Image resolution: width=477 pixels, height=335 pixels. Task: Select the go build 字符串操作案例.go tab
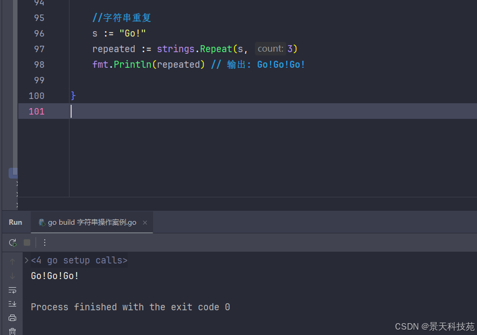pos(92,222)
